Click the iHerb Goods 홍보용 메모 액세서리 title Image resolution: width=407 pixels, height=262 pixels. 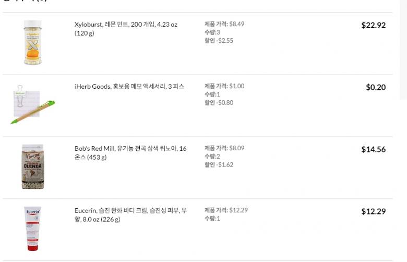[x=129, y=87]
